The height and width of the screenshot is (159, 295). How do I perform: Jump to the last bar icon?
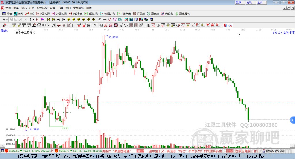54,20
